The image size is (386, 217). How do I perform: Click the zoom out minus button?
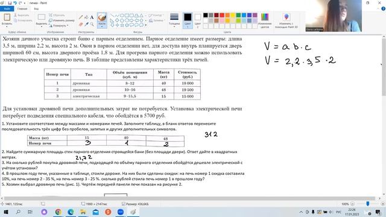tap(352, 204)
